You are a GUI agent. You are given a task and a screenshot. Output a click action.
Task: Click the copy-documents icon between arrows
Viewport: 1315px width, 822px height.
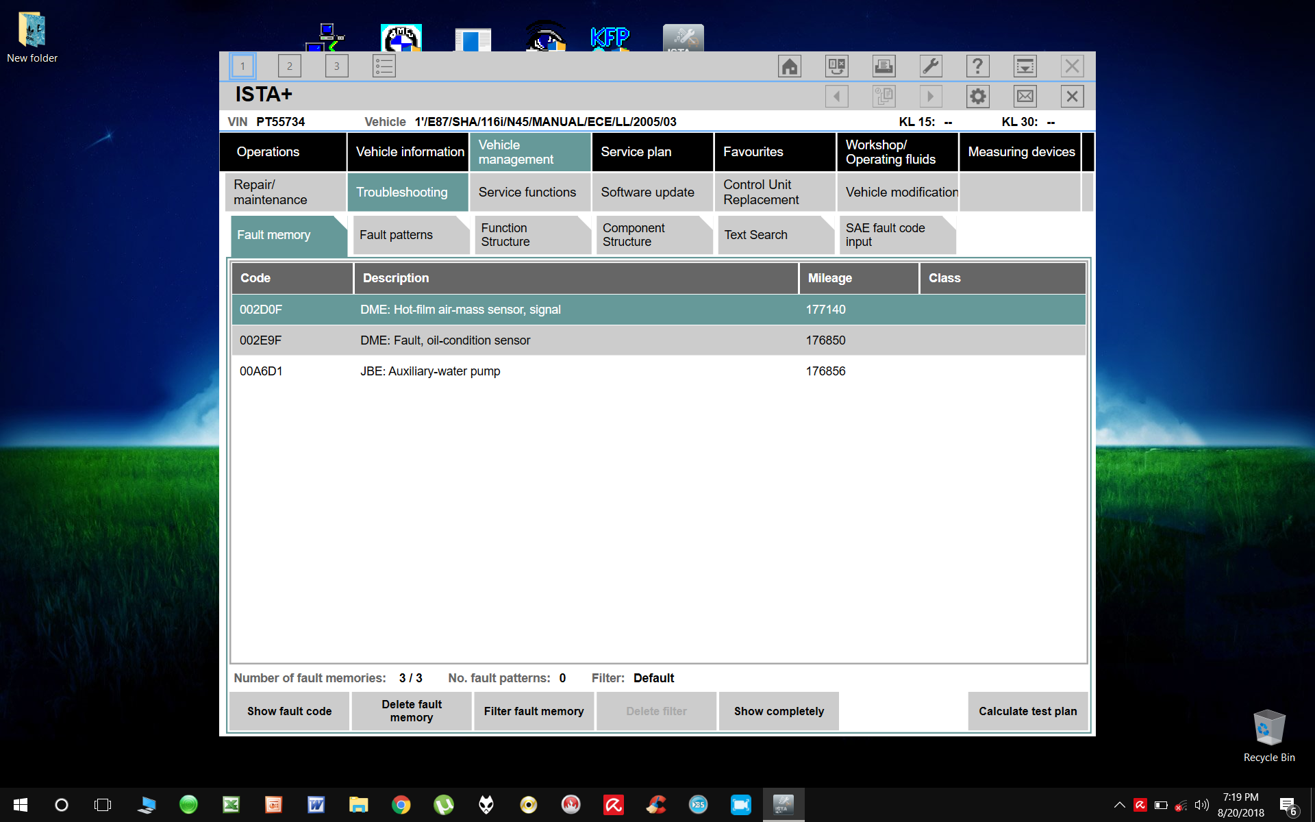pos(884,97)
